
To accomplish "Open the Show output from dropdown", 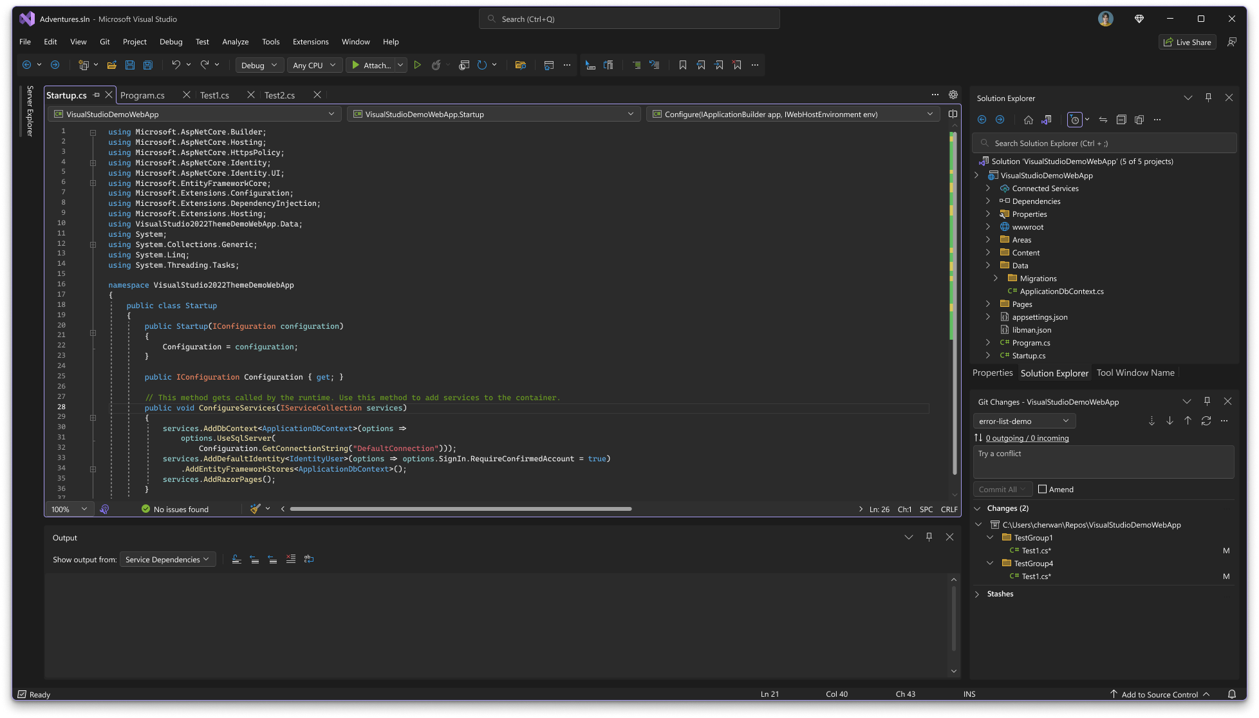I will 167,559.
